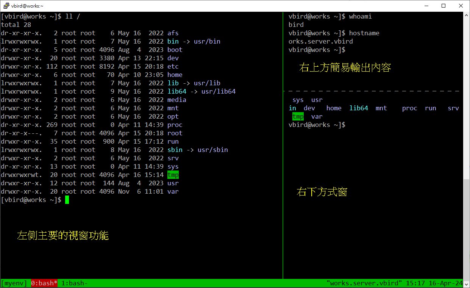The width and height of the screenshot is (470, 288).
Task: Click the clock 15:17 on the status bar
Action: tap(415, 283)
